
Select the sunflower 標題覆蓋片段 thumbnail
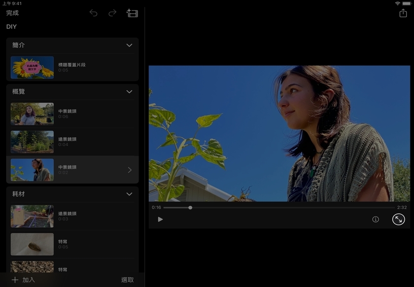32,67
